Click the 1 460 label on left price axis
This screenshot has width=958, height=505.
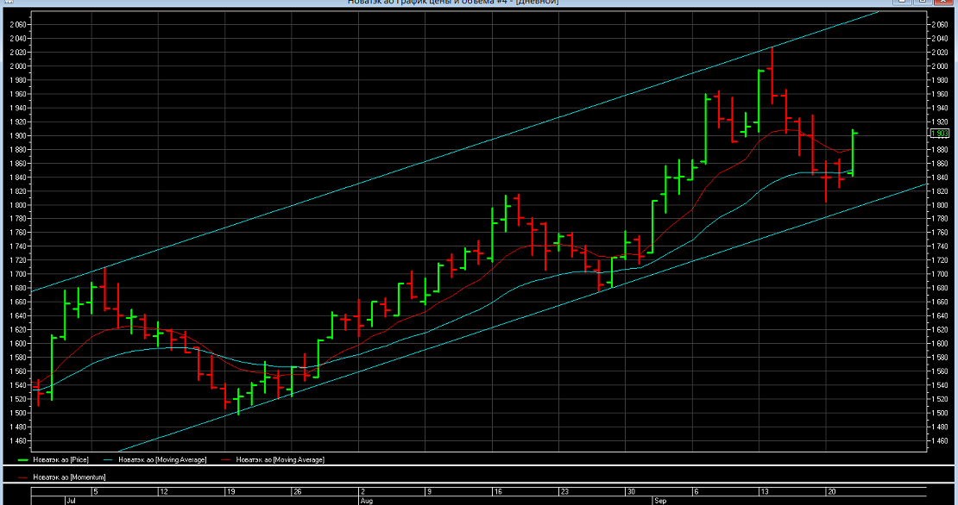click(x=18, y=441)
